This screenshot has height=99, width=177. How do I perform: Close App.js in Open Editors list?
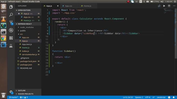tap(19, 13)
